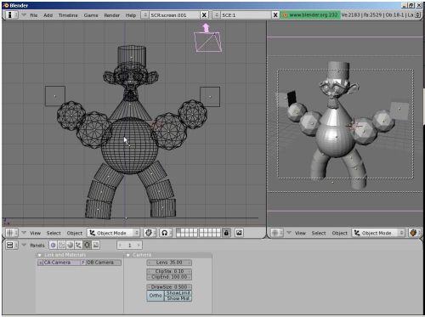Enable Show Mist option in Camera panel

coord(178,298)
